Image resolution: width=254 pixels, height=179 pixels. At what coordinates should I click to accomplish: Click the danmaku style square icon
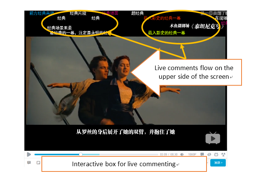[38, 163]
